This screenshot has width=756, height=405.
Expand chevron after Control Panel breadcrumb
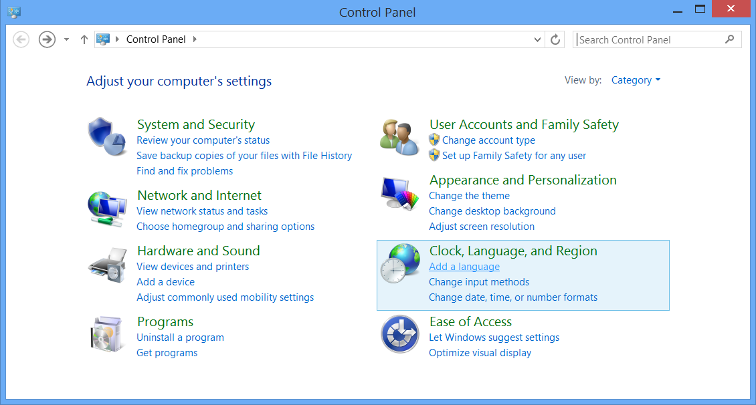195,39
